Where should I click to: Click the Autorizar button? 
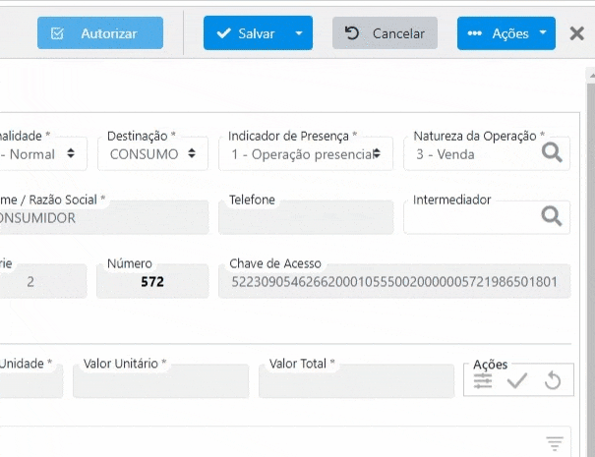pyautogui.click(x=100, y=33)
